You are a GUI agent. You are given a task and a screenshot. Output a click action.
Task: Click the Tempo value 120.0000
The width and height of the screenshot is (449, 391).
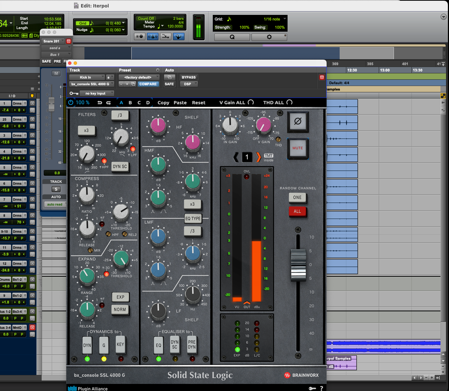(175, 26)
